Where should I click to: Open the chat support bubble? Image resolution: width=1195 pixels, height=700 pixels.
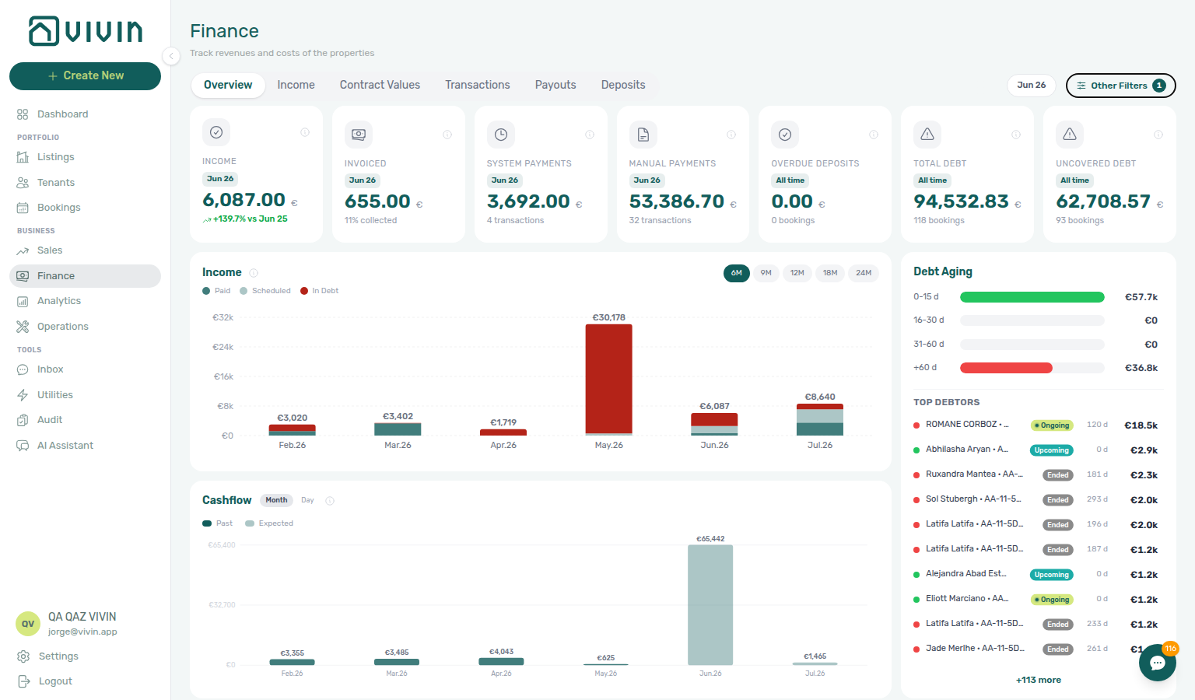point(1158,663)
